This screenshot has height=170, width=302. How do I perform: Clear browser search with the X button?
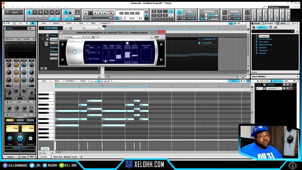click(297, 32)
